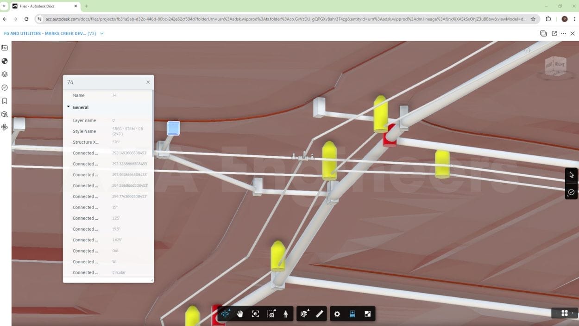Collapse the General properties section
The width and height of the screenshot is (579, 326).
(69, 107)
